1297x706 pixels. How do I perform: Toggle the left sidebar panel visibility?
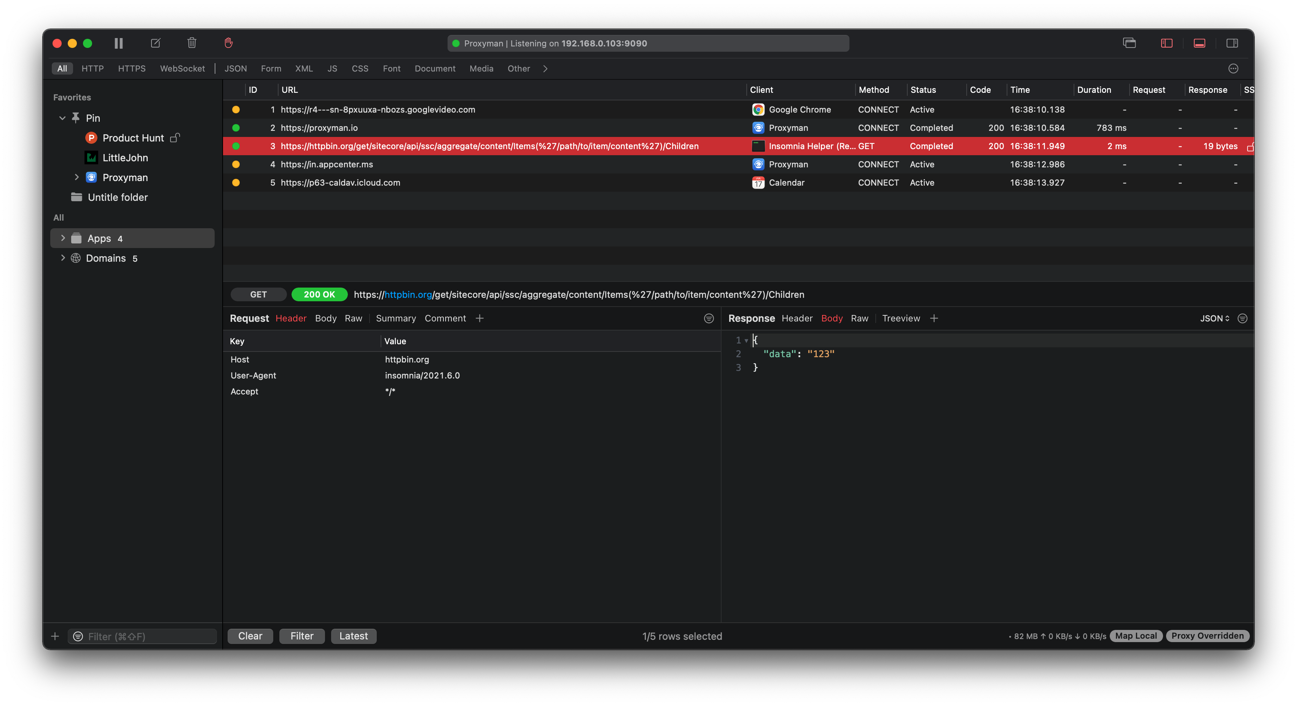coord(1166,43)
